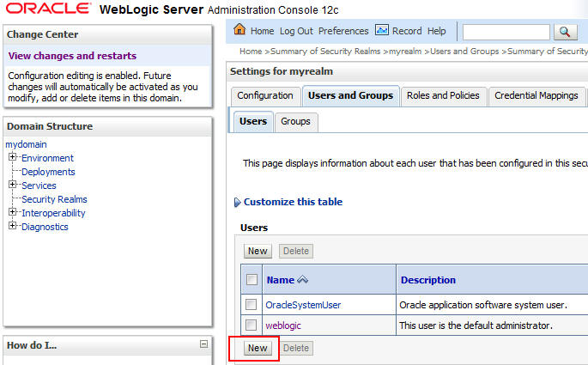Sort by the Description column header
The height and width of the screenshot is (365, 588).
point(428,280)
